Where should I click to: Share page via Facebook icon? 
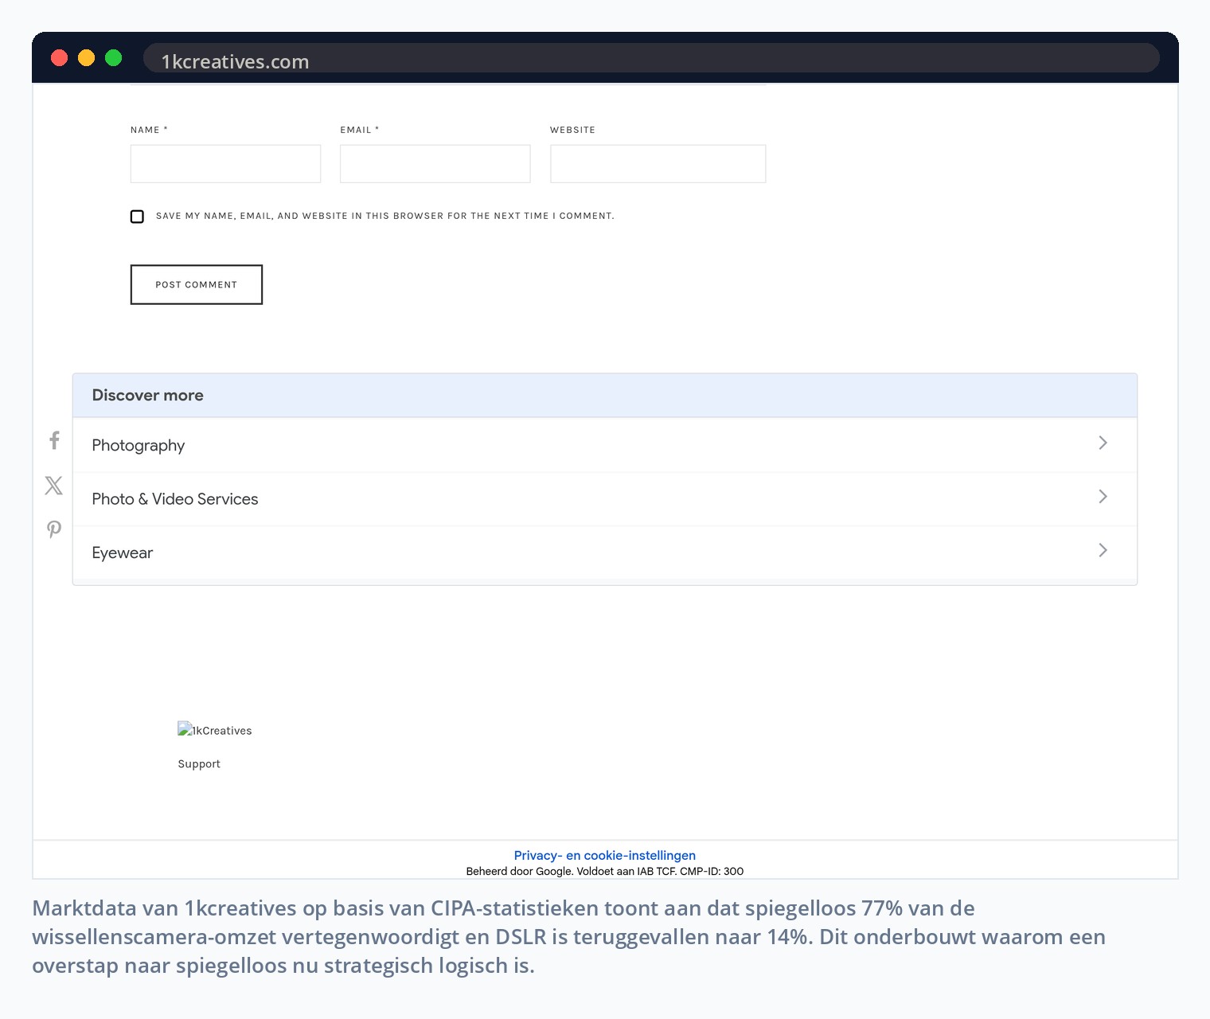[54, 440]
